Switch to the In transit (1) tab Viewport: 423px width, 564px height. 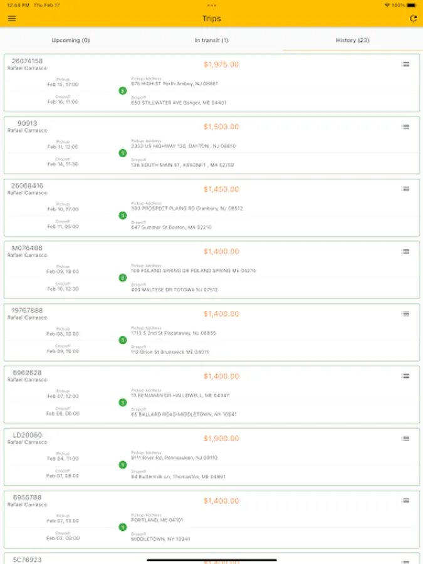[x=211, y=40]
